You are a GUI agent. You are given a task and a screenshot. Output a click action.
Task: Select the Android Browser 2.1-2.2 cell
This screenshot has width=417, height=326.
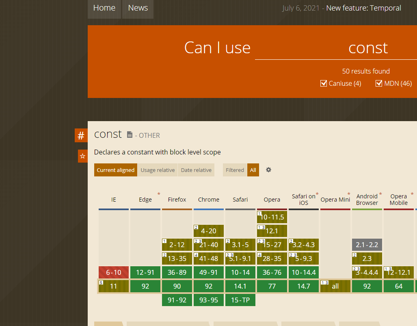click(x=367, y=245)
